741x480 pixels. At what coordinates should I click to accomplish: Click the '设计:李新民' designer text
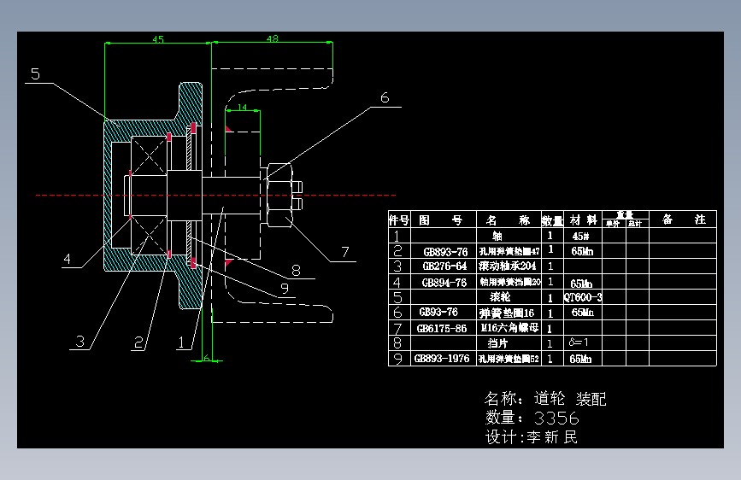(532, 437)
